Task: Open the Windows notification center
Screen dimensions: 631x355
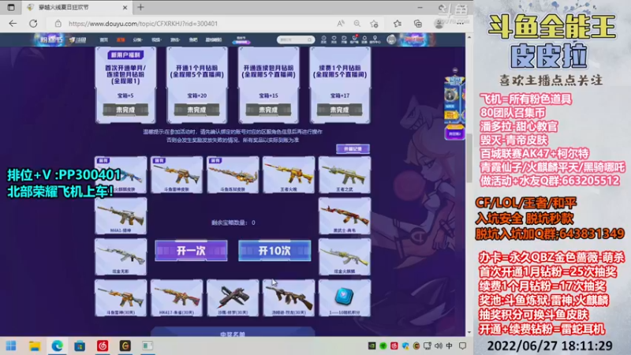Action: pos(463,346)
